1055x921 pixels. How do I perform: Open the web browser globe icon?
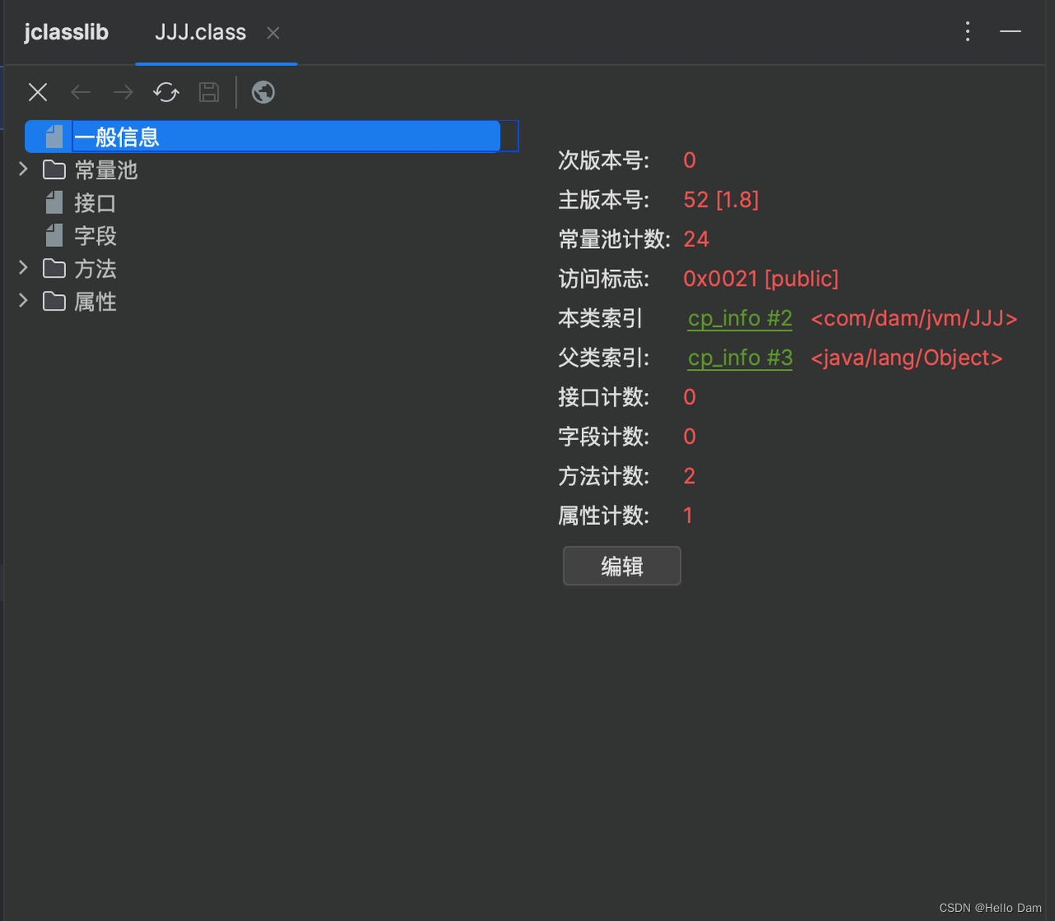(x=264, y=92)
